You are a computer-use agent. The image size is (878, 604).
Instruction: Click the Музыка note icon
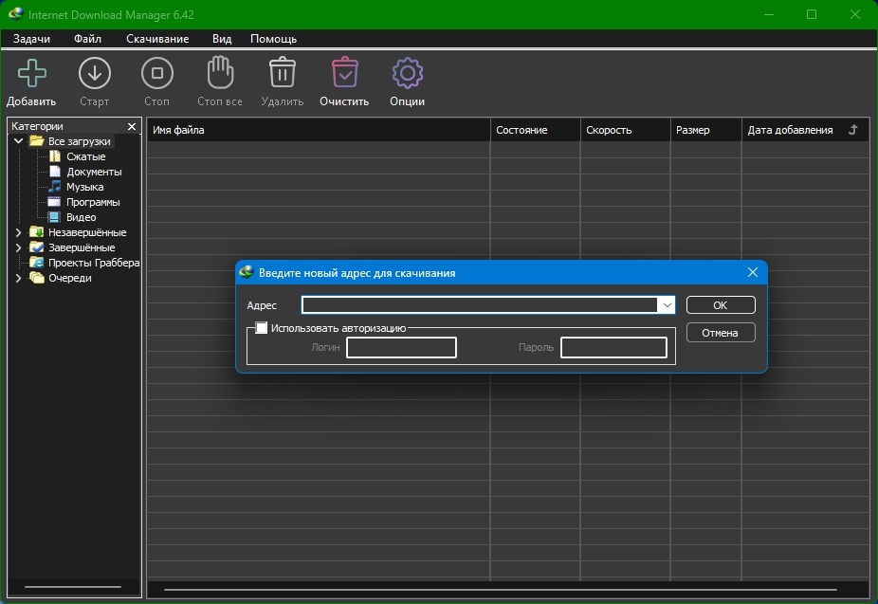pos(55,187)
